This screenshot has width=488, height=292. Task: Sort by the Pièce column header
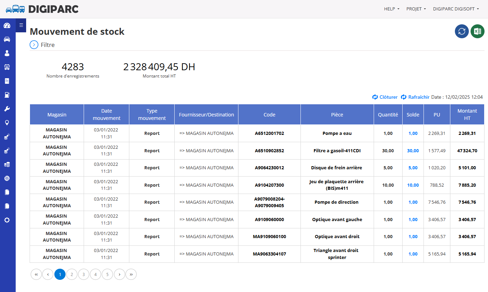[337, 114]
